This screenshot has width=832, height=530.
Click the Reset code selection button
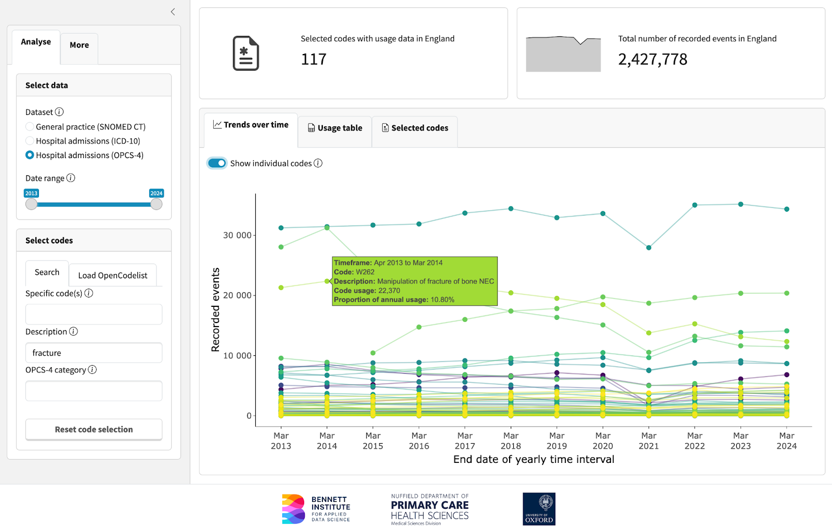pyautogui.click(x=94, y=429)
